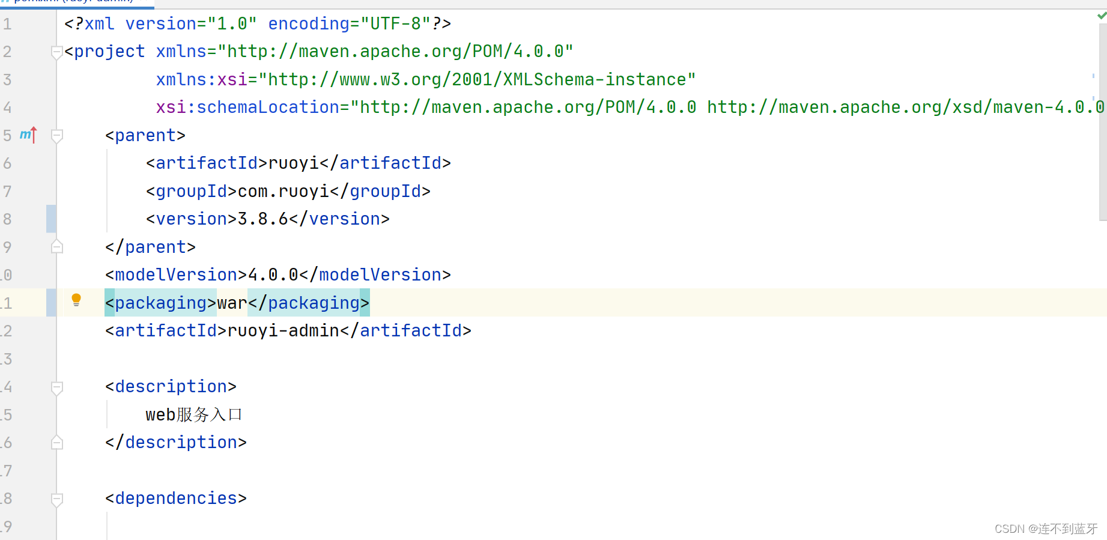The height and width of the screenshot is (540, 1107).
Task: Click the word war in packaging
Action: click(x=232, y=303)
